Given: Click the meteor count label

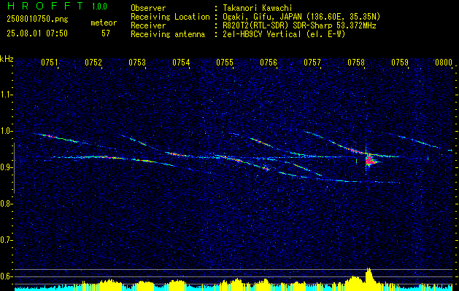Looking at the screenshot, I should pyautogui.click(x=104, y=23).
